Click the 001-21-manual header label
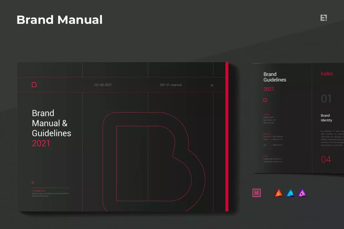 171,85
